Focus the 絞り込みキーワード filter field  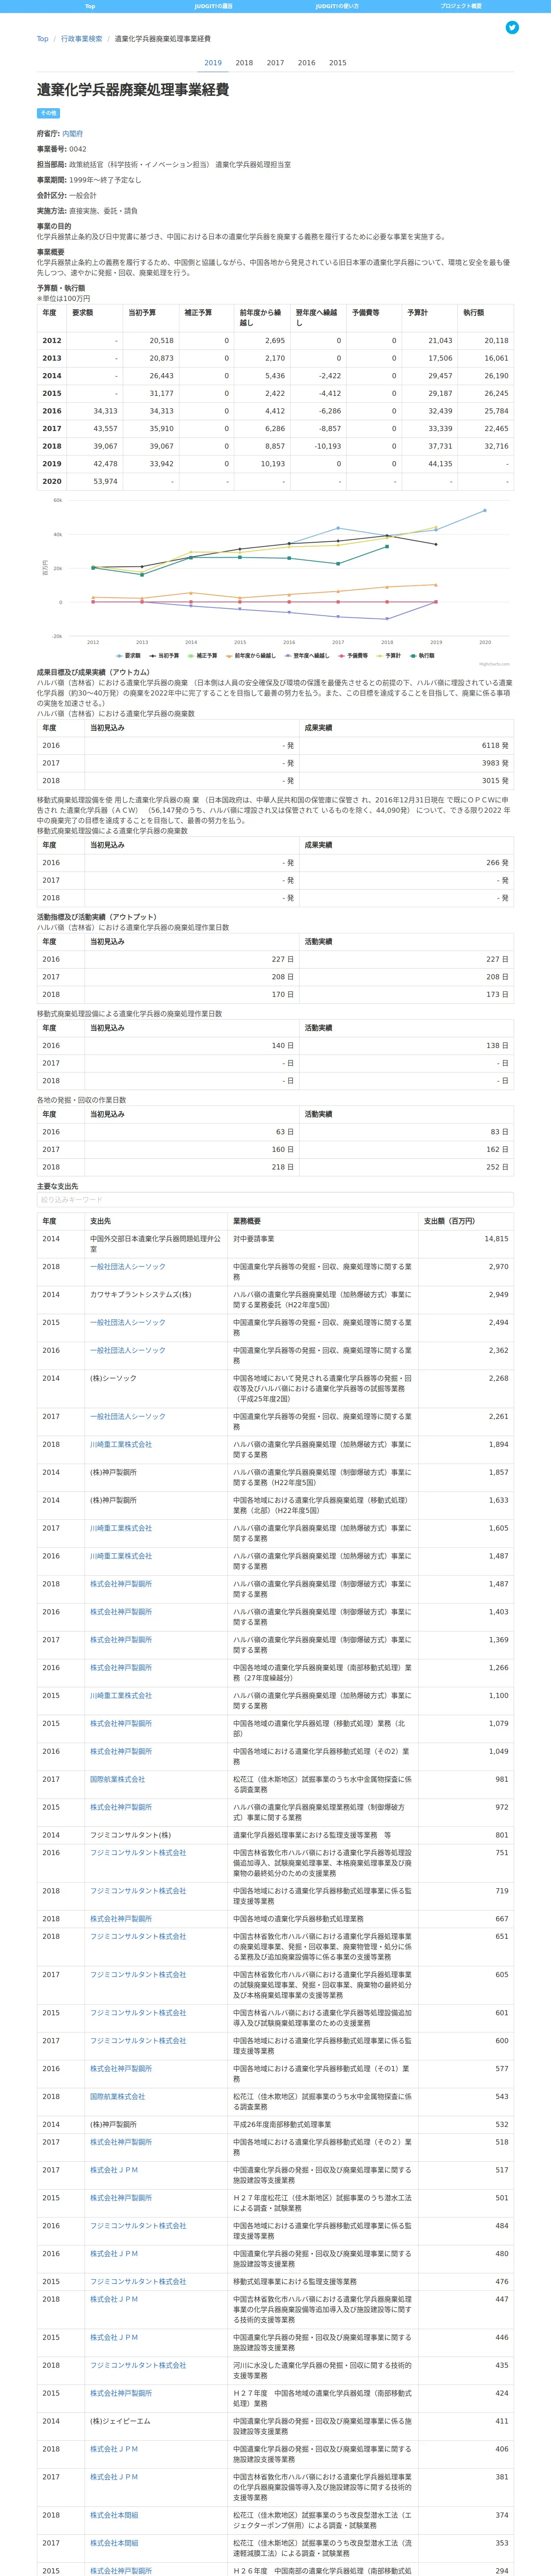coord(275,1199)
